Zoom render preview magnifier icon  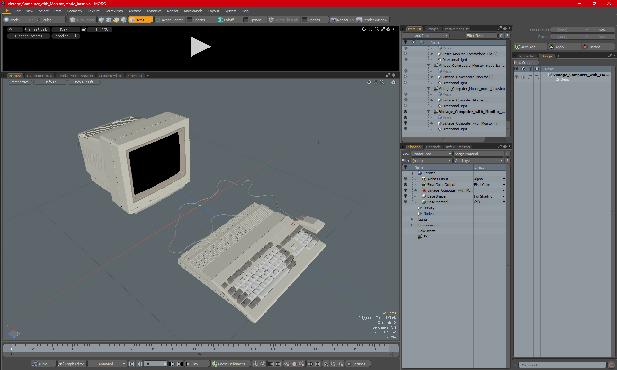coord(377,29)
